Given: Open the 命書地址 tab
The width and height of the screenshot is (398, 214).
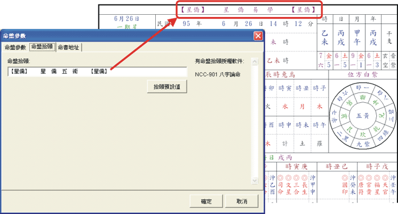Looking at the screenshot, I should pyautogui.click(x=69, y=47).
